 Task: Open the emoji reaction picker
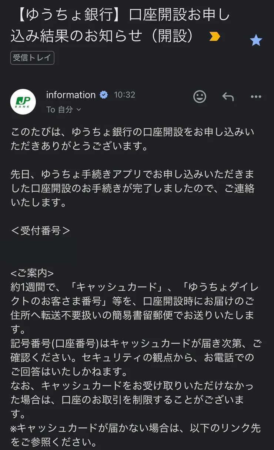click(x=200, y=97)
